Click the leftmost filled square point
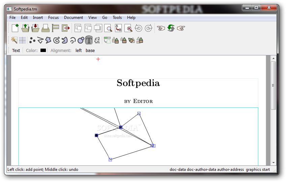286x182 pixels. [96, 135]
